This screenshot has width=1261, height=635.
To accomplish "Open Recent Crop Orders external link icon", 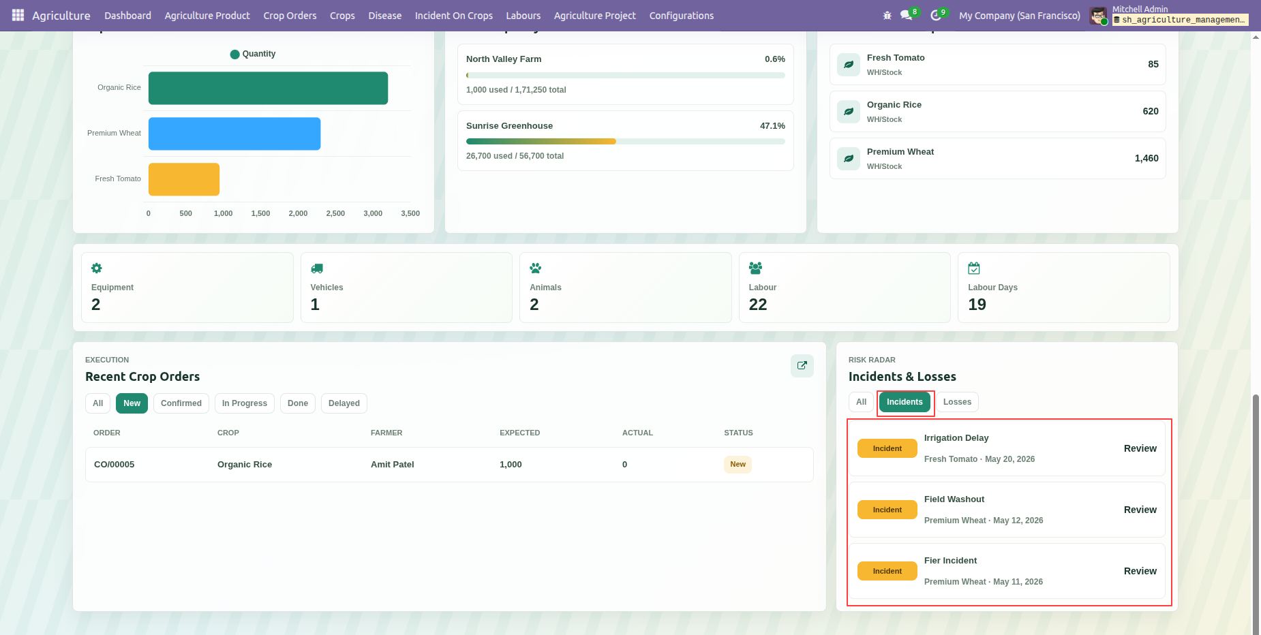I will (x=802, y=365).
